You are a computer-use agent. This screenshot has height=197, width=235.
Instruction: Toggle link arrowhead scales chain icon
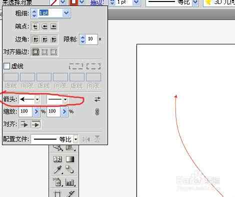point(97,112)
